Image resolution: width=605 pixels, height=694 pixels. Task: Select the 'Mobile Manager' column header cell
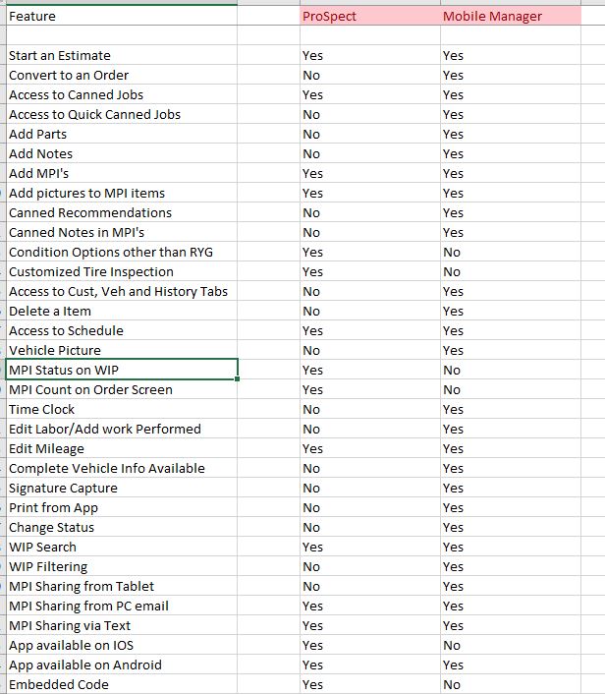coord(511,16)
